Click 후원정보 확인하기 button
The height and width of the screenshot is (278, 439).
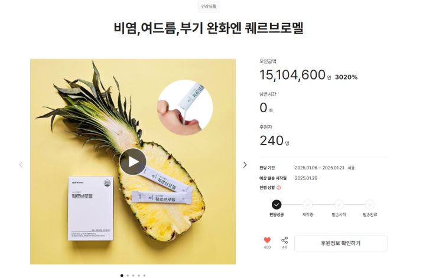click(x=341, y=243)
